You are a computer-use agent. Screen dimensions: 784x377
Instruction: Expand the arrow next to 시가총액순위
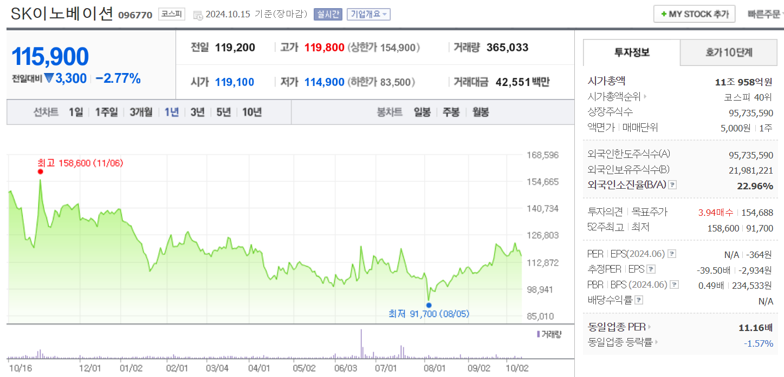[x=645, y=97]
